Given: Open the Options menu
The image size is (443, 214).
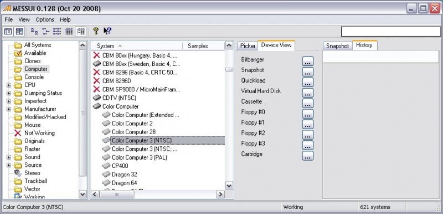Looking at the screenshot, I should [45, 19].
